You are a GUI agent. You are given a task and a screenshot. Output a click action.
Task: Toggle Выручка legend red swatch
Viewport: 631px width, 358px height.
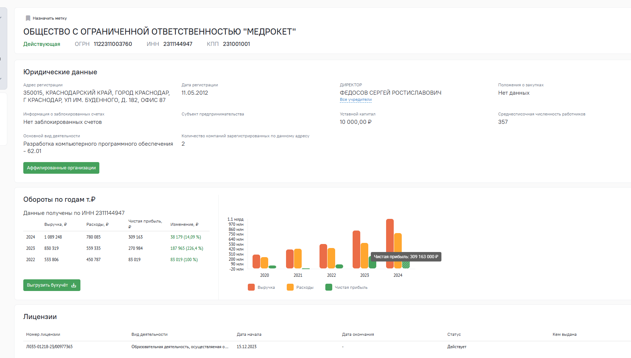(251, 287)
